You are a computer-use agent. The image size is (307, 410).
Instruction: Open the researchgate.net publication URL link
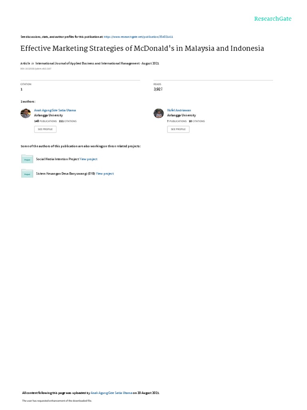[x=138, y=37]
